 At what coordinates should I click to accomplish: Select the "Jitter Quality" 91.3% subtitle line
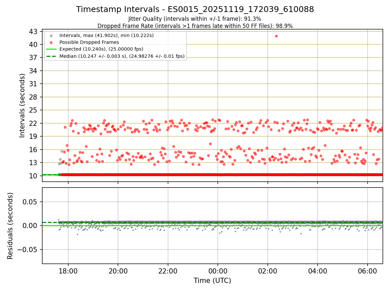195,19
